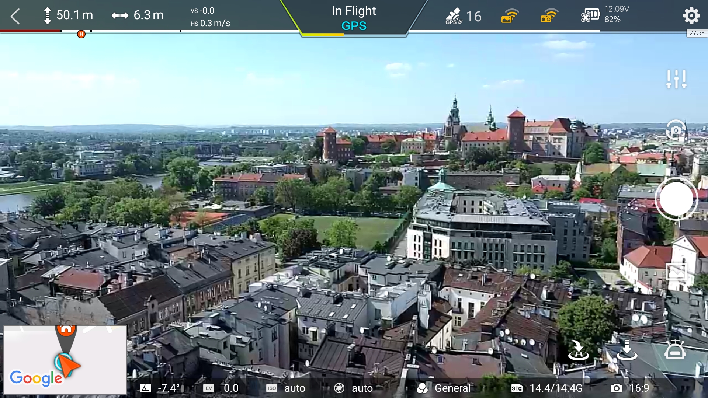Open the settings gear
This screenshot has width=708, height=398.
point(691,15)
